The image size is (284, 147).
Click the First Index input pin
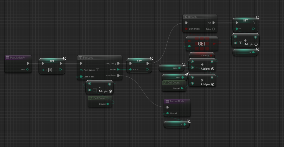[x=81, y=70]
